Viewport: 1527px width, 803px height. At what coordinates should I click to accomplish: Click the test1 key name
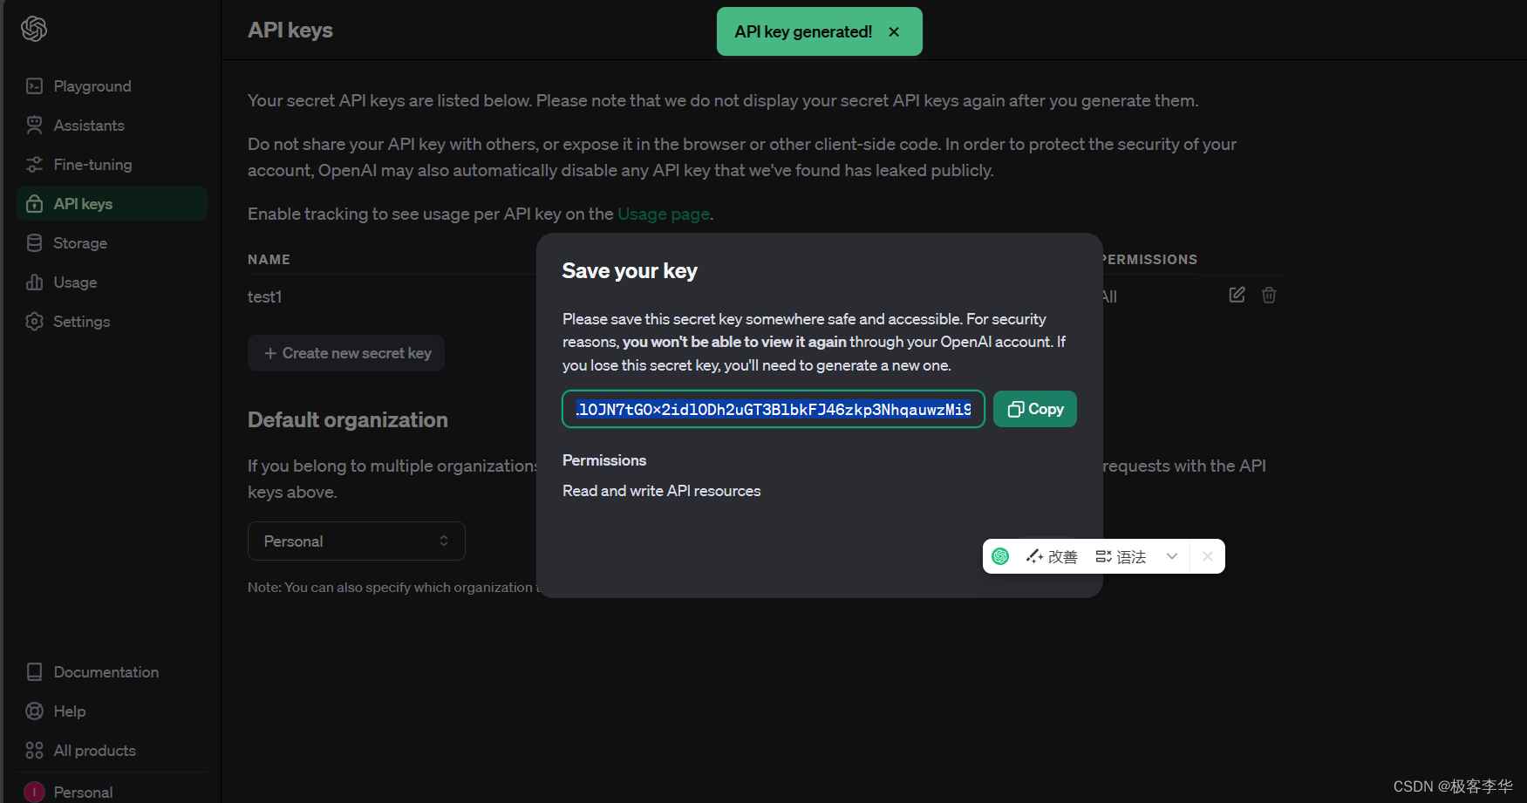[x=264, y=296]
